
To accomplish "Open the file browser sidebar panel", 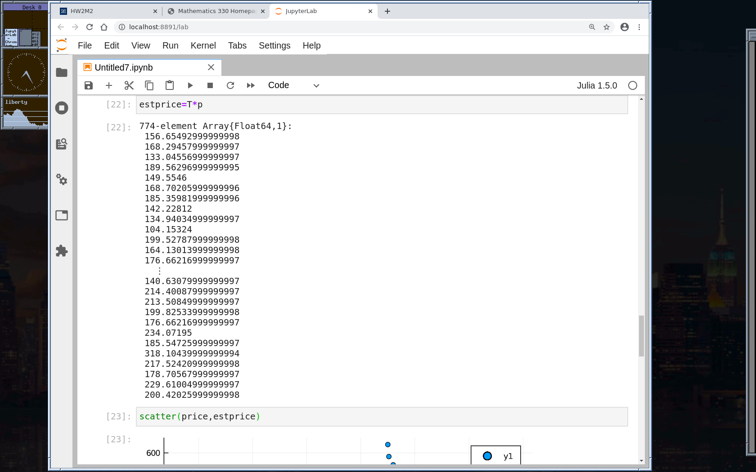I will click(x=62, y=72).
